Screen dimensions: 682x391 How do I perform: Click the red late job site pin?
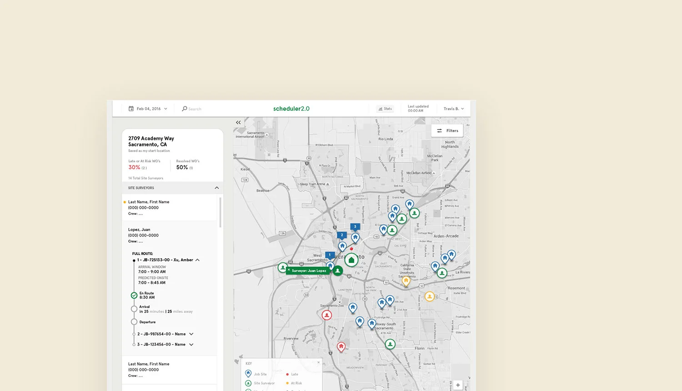[341, 347]
